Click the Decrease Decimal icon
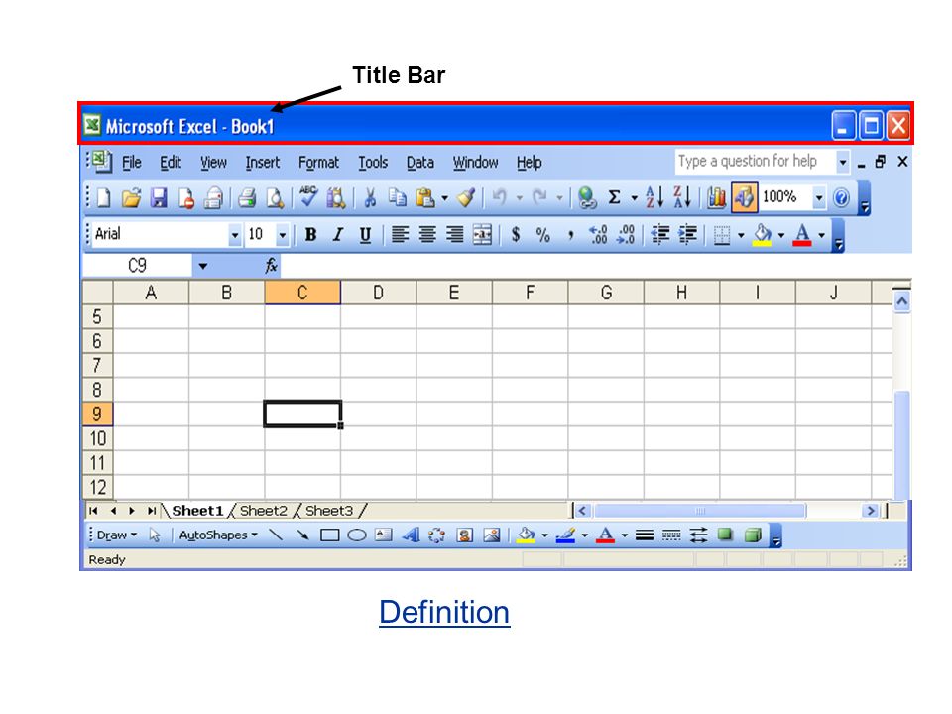 tap(626, 234)
